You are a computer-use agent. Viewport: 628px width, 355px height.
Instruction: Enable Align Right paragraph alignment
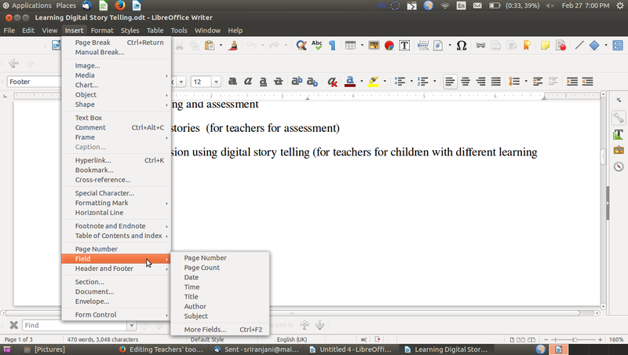[x=480, y=82]
